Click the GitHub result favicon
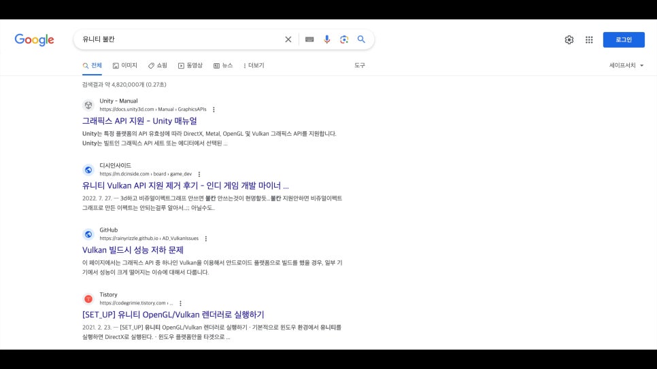Screen dimensions: 657x369 coord(88,234)
